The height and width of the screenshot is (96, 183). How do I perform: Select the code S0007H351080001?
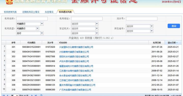point(31,90)
